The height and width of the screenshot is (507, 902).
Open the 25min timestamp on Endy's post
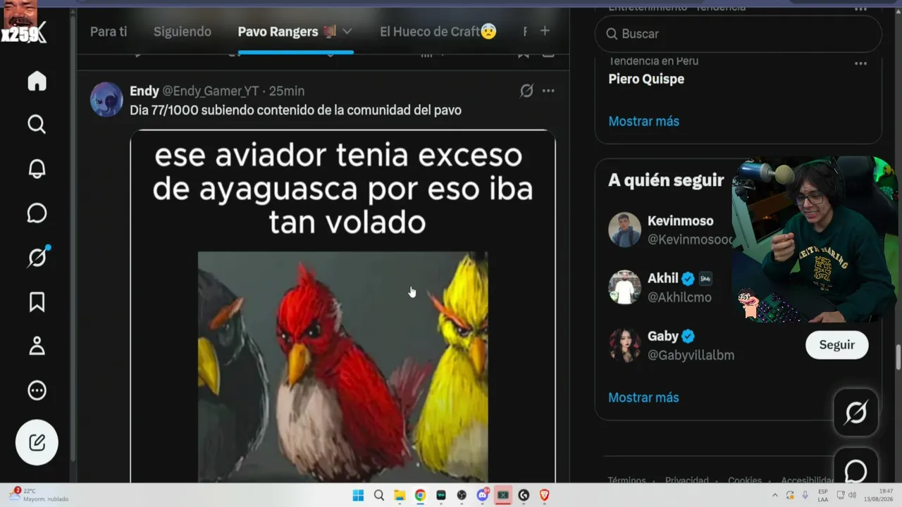click(287, 91)
